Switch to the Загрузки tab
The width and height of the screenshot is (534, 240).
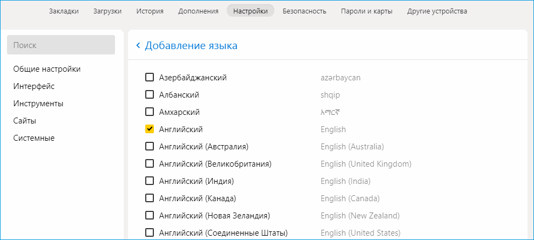107,11
